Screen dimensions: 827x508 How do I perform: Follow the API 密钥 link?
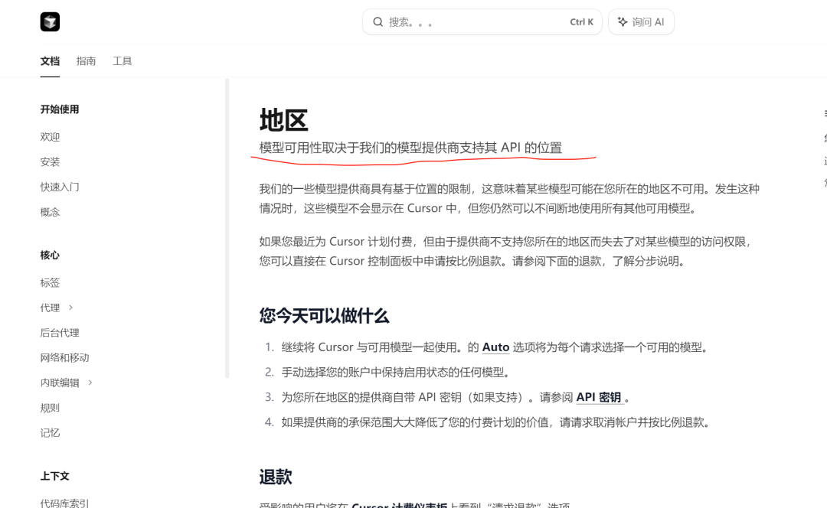tap(599, 397)
